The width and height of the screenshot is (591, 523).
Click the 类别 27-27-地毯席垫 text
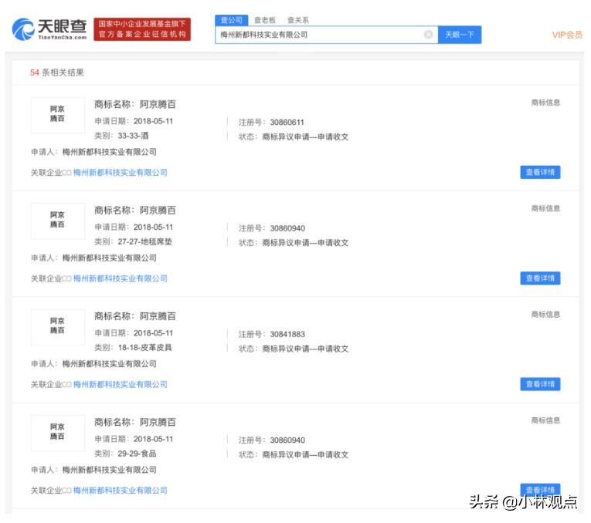[x=133, y=242]
